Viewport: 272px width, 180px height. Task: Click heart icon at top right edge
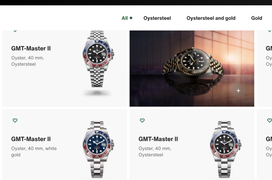click(x=270, y=31)
